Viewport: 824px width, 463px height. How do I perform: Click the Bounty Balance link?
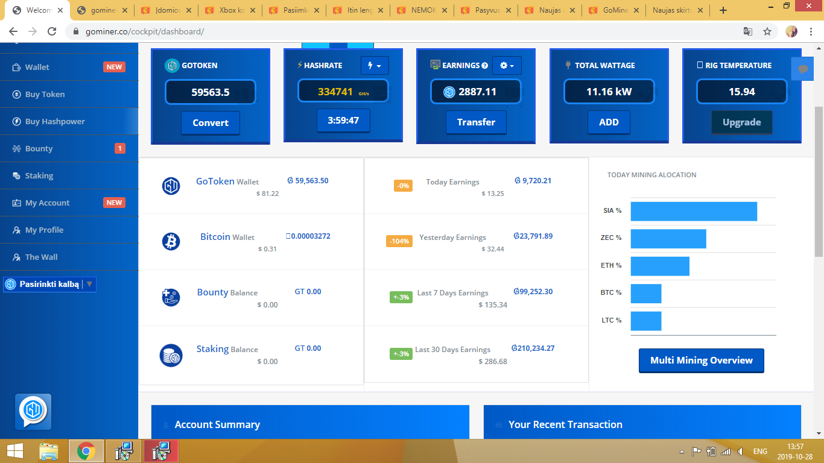227,292
